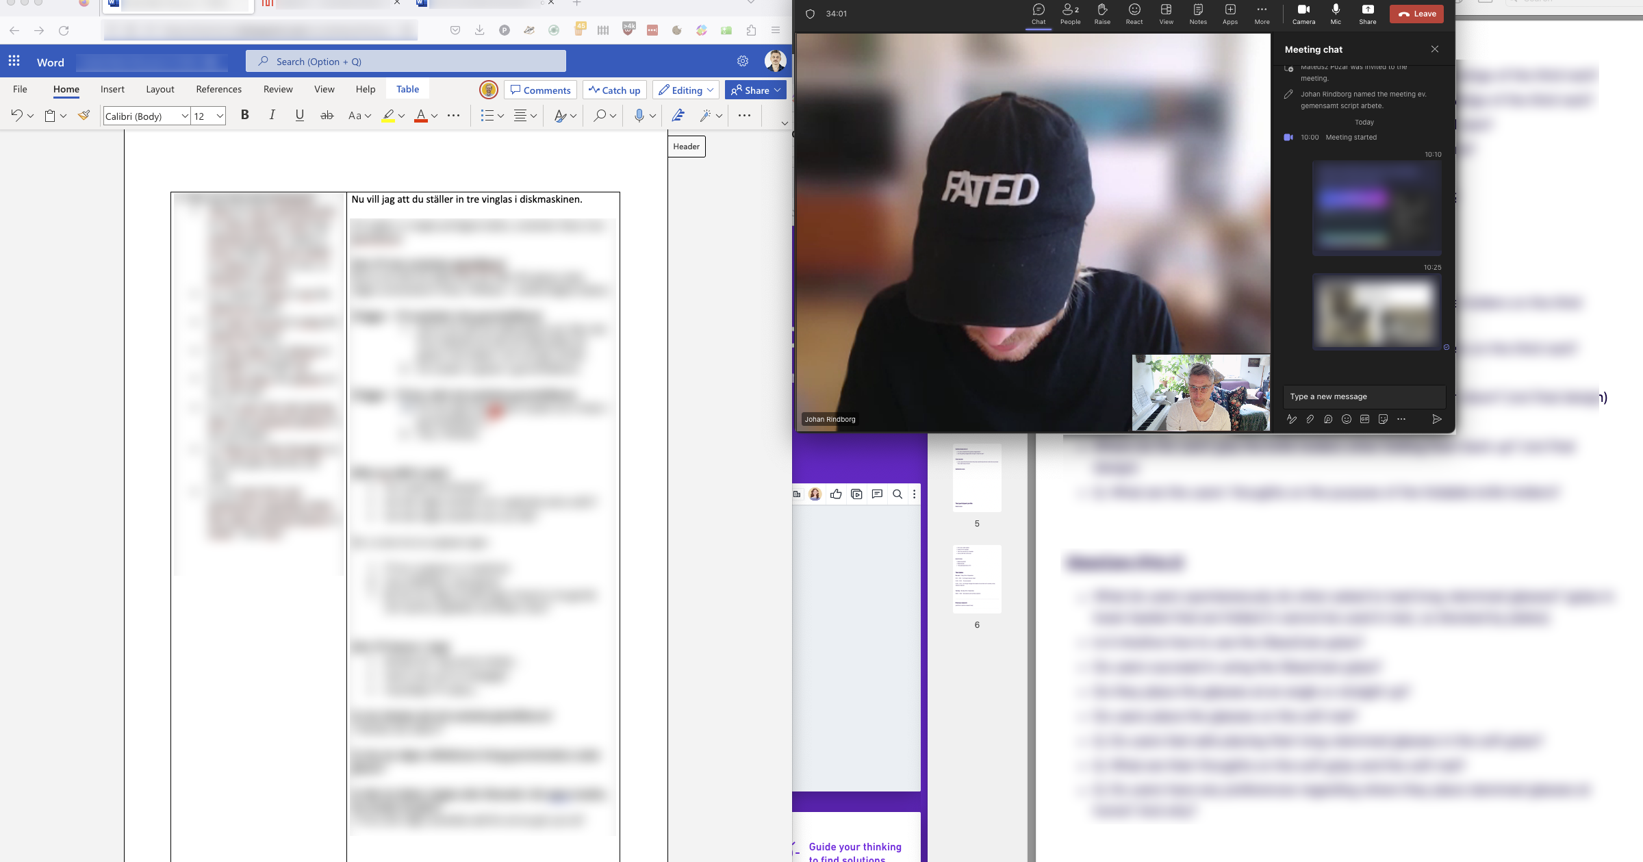
Task: Insert a GIF into the chat
Action: click(1365, 419)
